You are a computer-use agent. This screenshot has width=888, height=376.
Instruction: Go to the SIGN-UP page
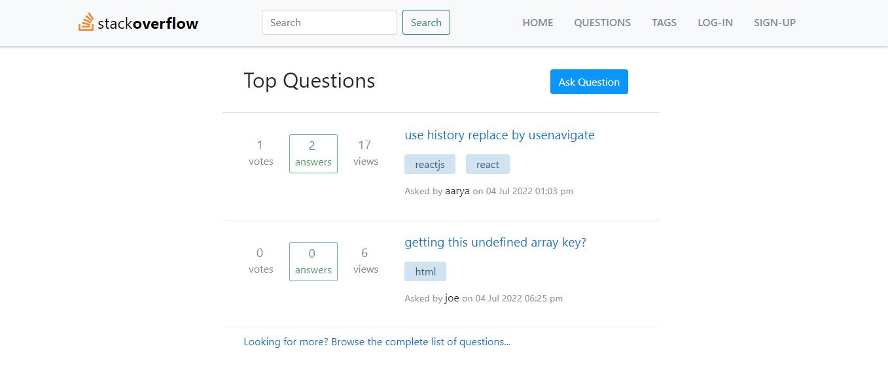pyautogui.click(x=775, y=22)
